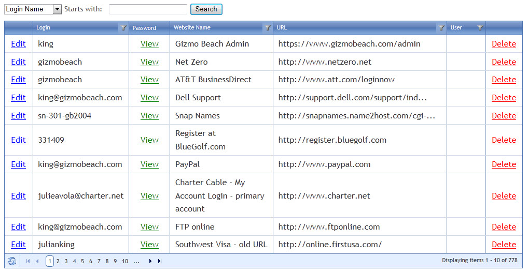Open URL column filter icon
Screen dimensions: 528x273
tap(441, 28)
